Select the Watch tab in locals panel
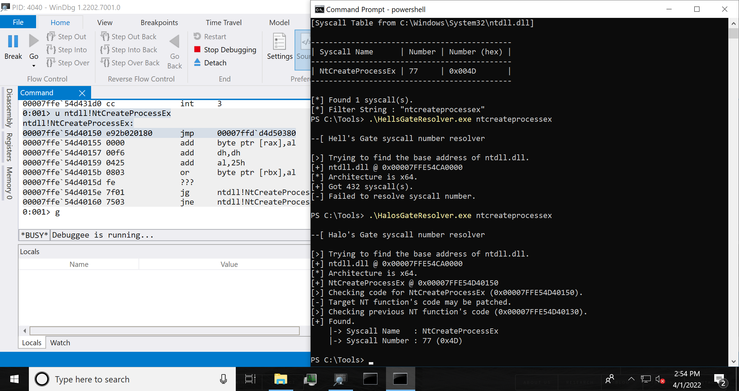The height and width of the screenshot is (391, 739). coord(59,343)
